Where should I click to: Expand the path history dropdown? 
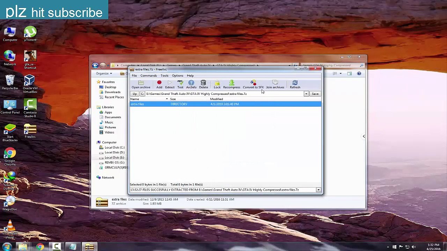pyautogui.click(x=306, y=94)
